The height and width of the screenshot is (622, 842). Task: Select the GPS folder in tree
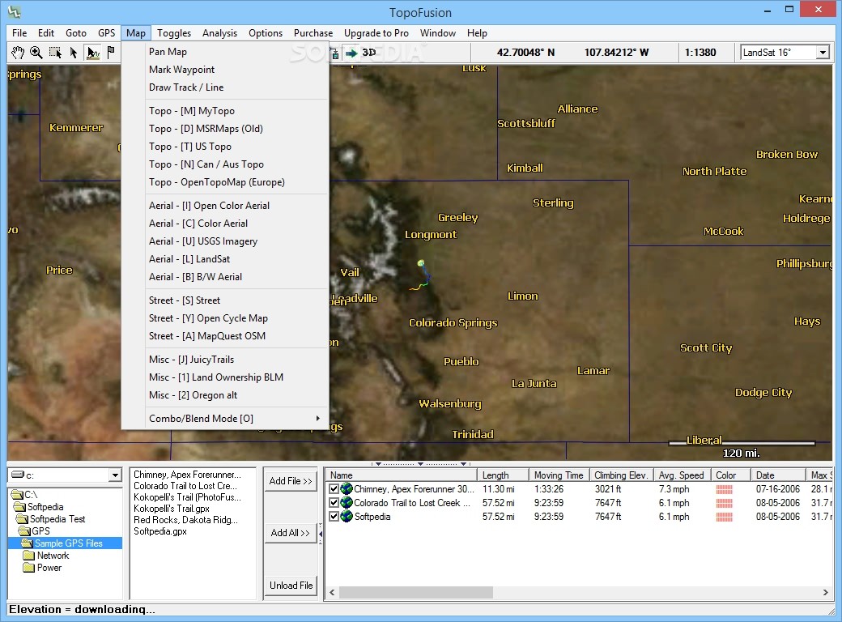coord(40,530)
